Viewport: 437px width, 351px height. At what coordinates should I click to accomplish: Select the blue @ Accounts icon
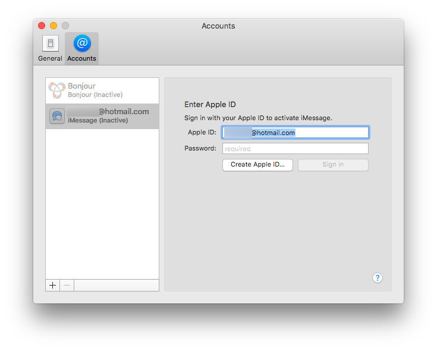pyautogui.click(x=82, y=43)
